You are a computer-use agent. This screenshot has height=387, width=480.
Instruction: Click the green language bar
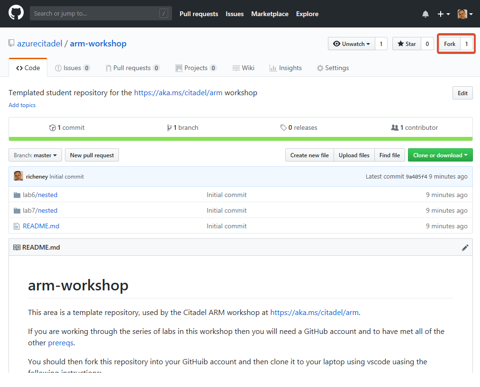pyautogui.click(x=240, y=139)
